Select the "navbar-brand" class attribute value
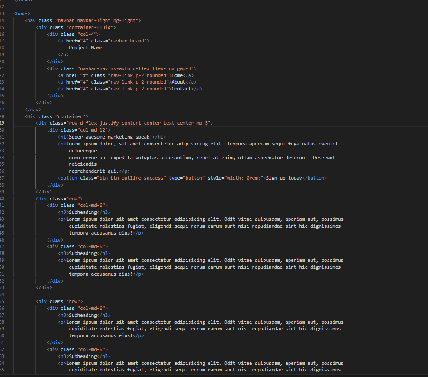 (130, 41)
